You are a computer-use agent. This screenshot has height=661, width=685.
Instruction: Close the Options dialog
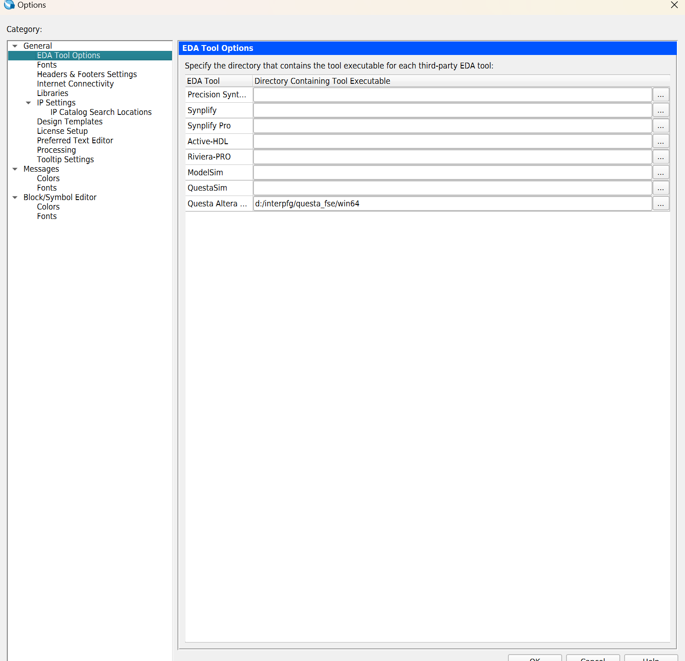(x=674, y=5)
